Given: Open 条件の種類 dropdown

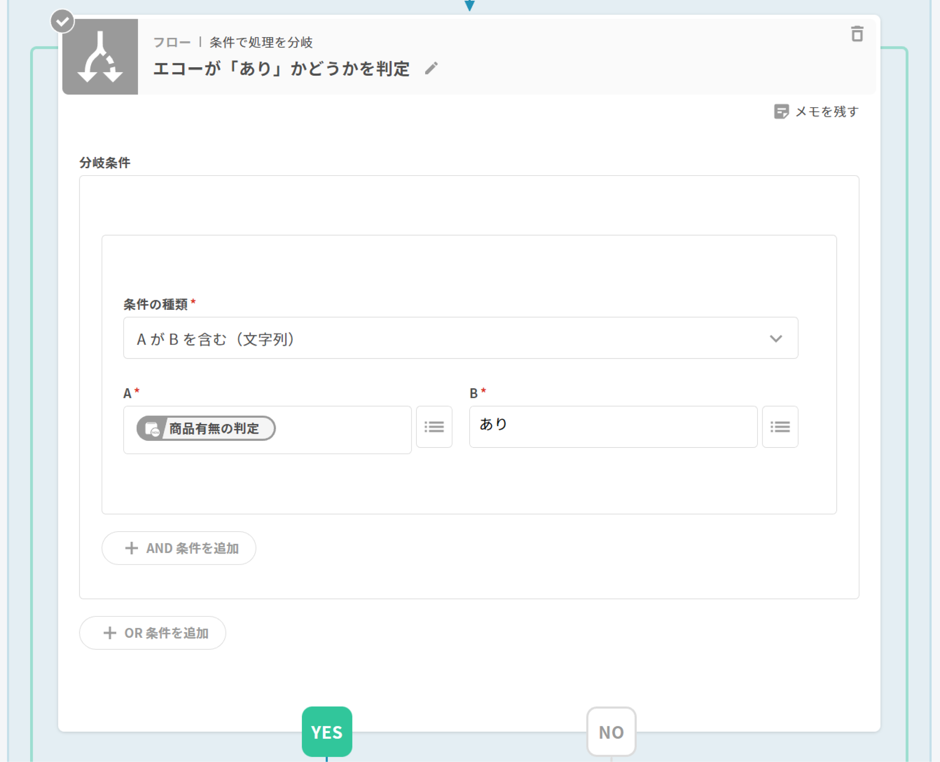Looking at the screenshot, I should tap(460, 338).
